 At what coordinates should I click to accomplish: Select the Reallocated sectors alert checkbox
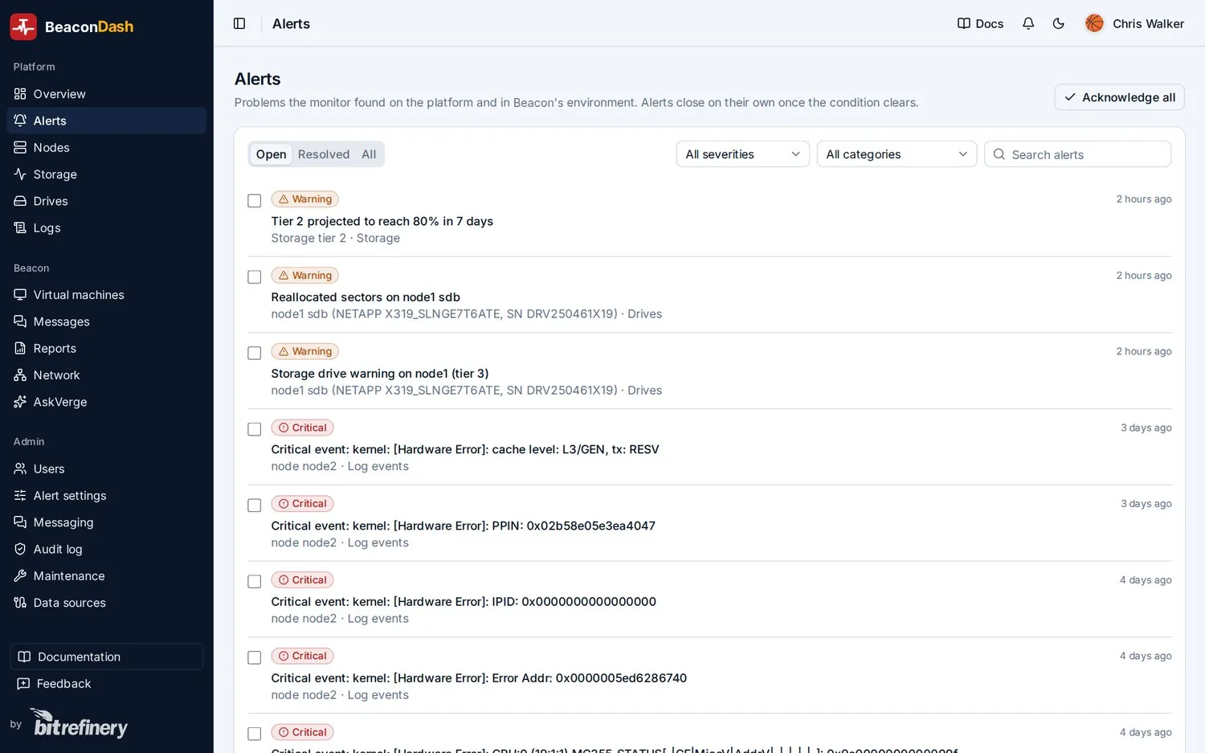(255, 277)
